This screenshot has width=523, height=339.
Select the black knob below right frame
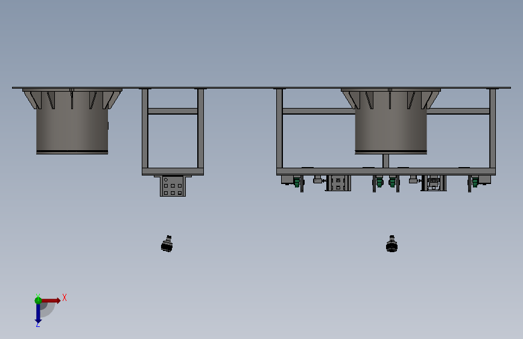coord(391,244)
